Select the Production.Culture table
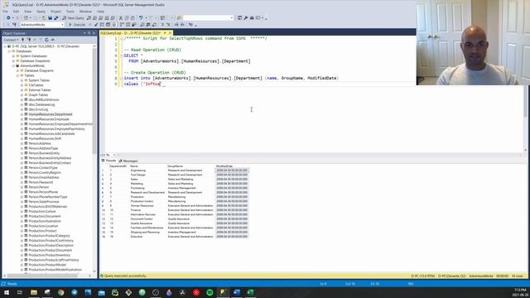Viewport: 530px width, 298px height. pyautogui.click(x=42, y=211)
